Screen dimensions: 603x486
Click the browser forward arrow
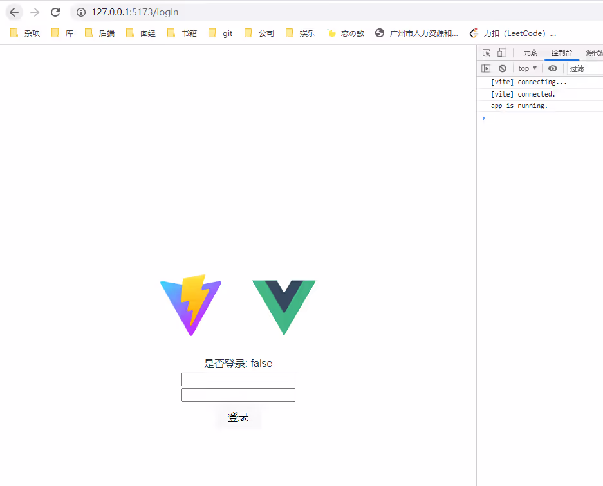pyautogui.click(x=35, y=12)
